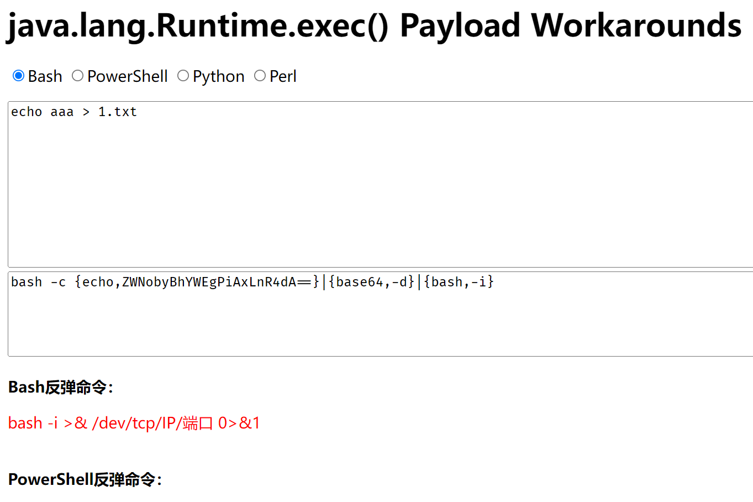The image size is (753, 502).
Task: Select the Perl radio button
Action: tap(260, 76)
